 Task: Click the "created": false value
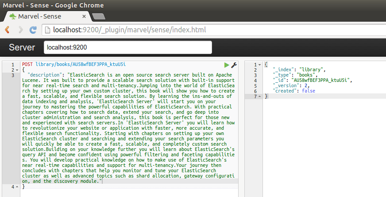(x=309, y=91)
